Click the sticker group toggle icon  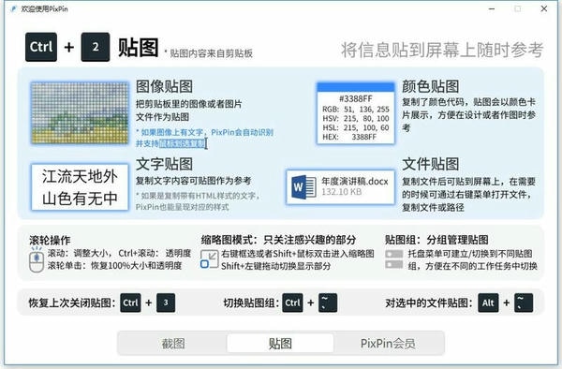[394, 259]
